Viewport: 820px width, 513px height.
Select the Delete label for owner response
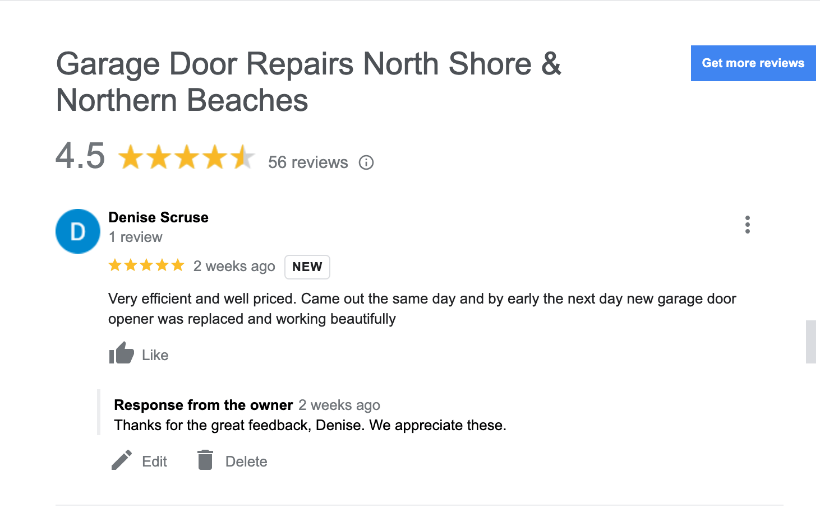click(246, 461)
